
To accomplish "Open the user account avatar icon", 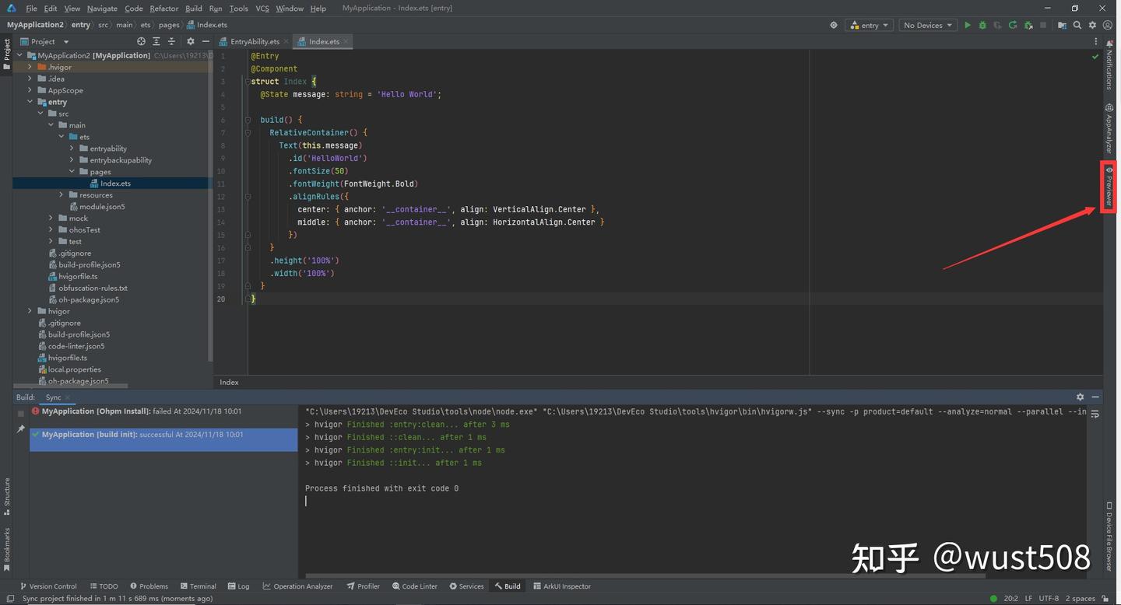I will tap(1109, 25).
